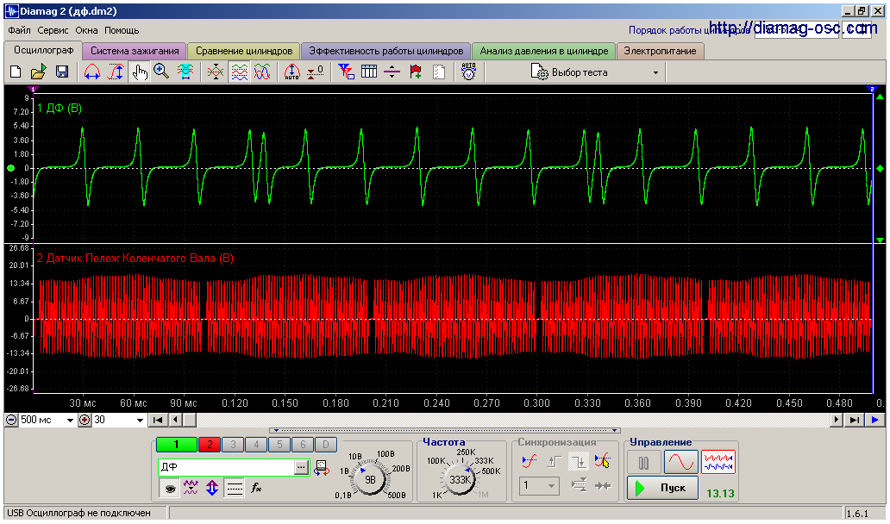
Task: Open the Помощь menu
Action: (x=122, y=30)
